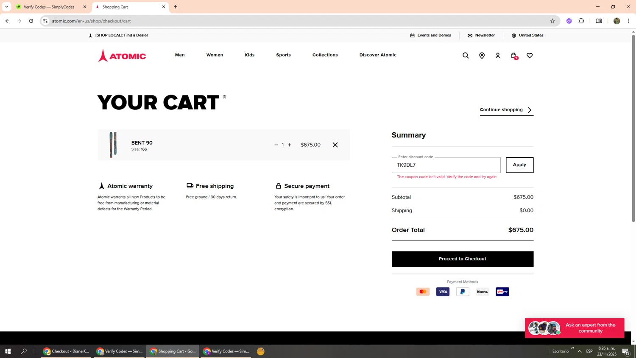636x358 pixels.
Task: Click the PayPal payment icon
Action: point(463,292)
